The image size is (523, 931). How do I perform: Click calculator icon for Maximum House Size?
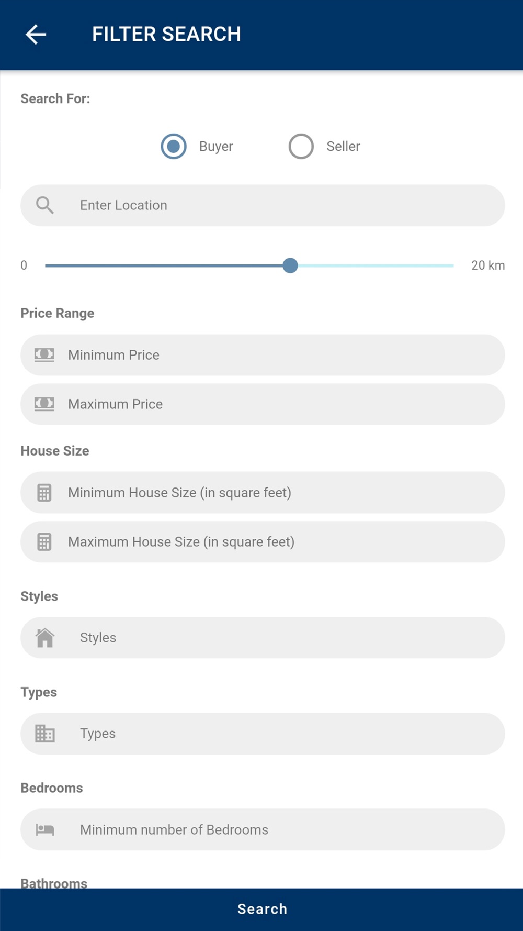click(x=44, y=542)
